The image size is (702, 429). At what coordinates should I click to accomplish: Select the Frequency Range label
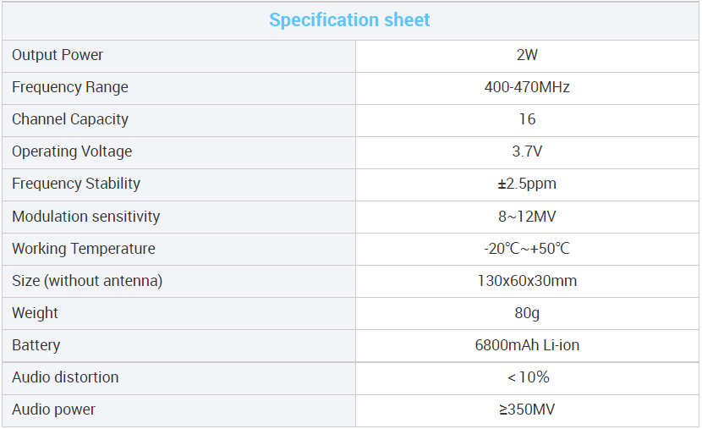tap(70, 87)
